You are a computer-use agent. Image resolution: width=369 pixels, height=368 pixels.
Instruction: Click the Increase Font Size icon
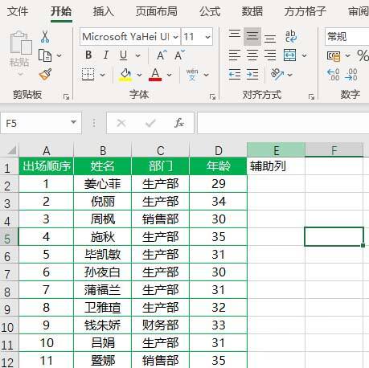pos(162,55)
